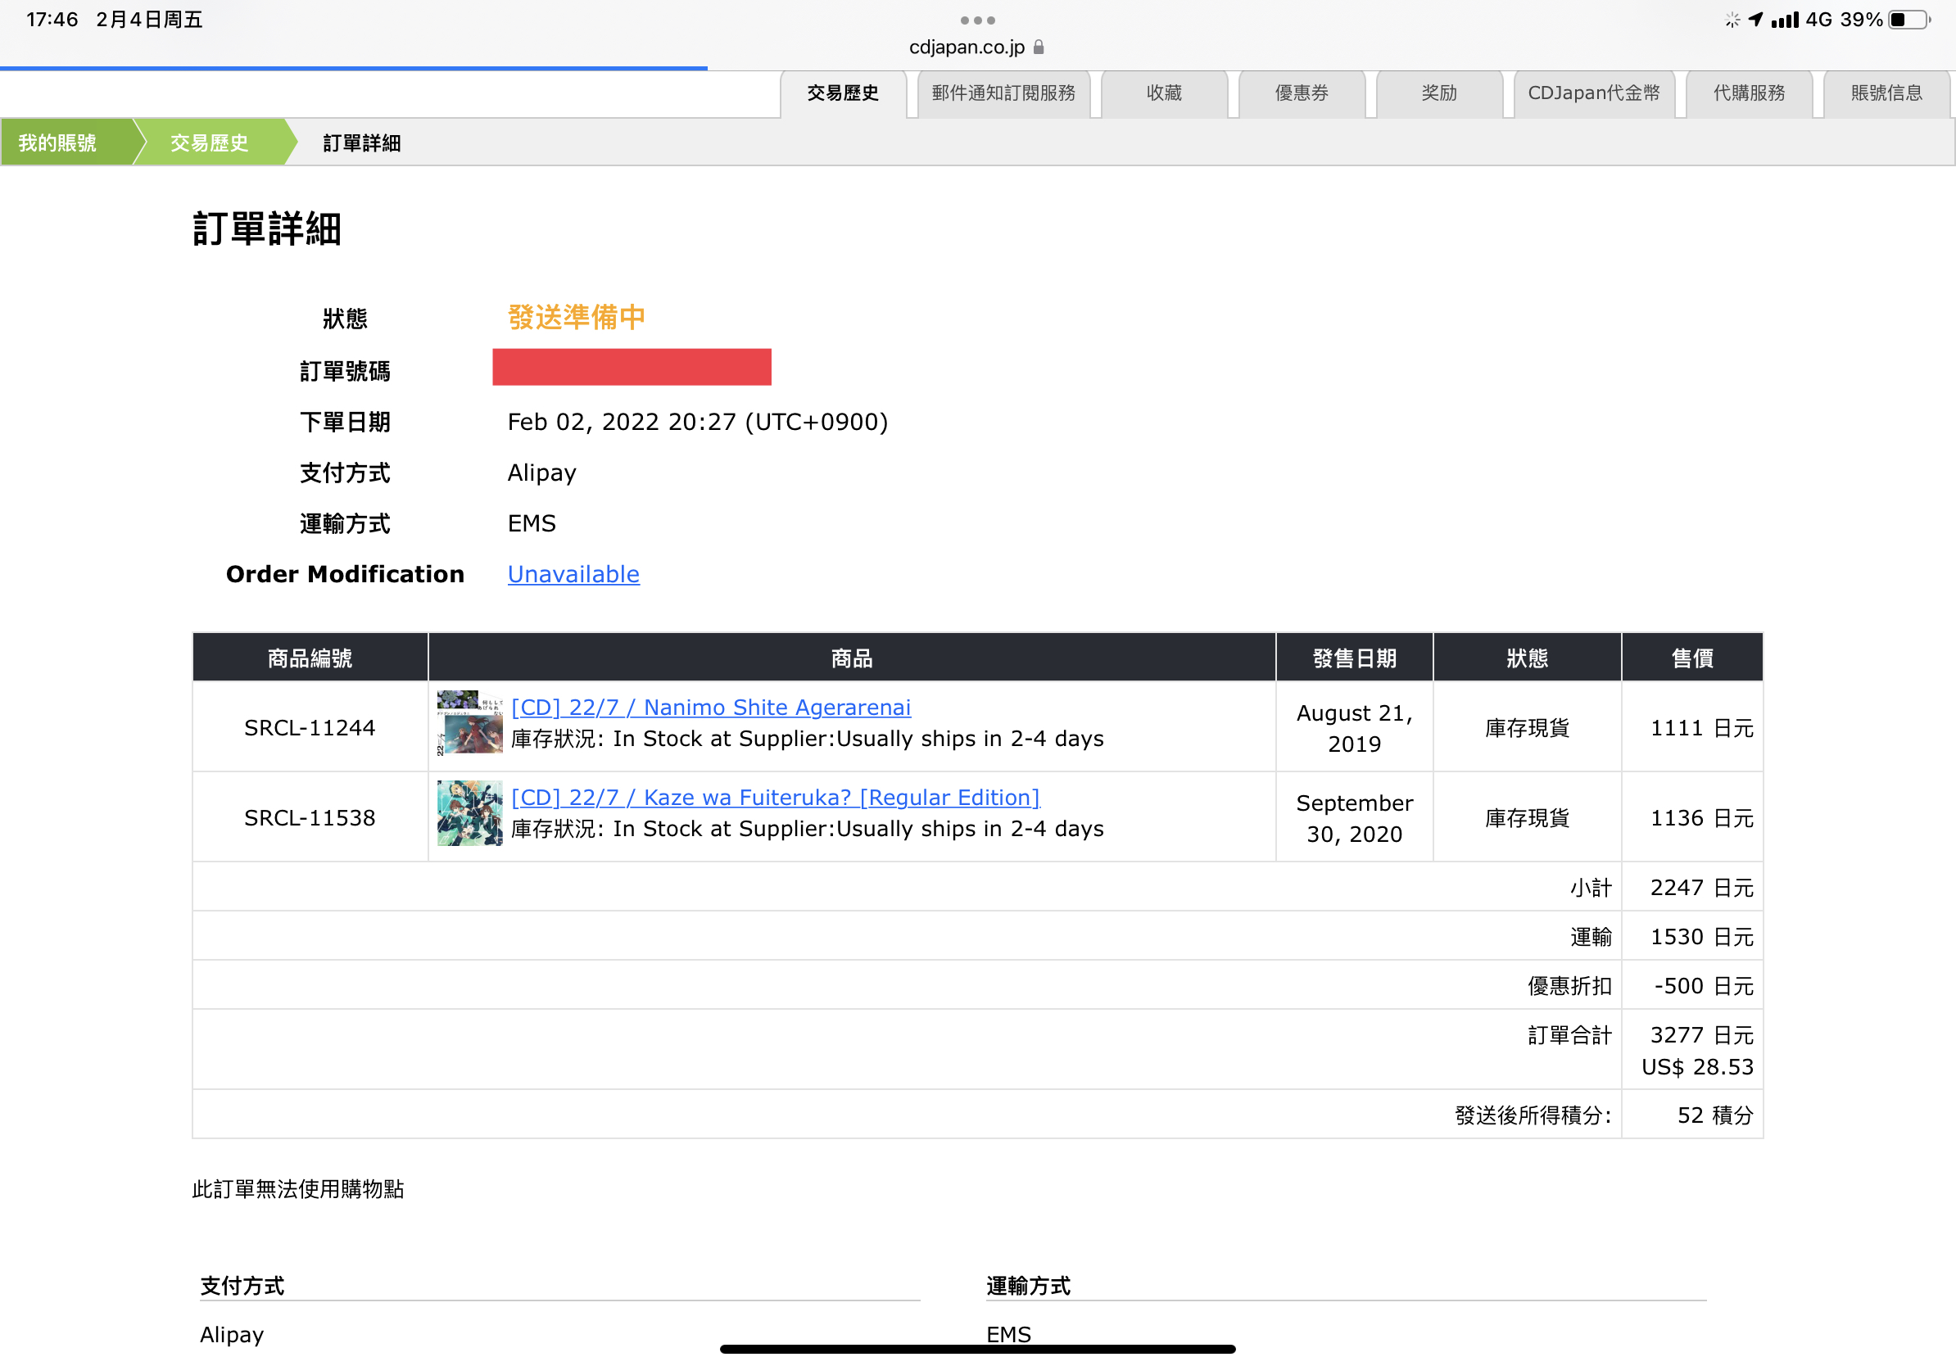Screen dimensions: 1956x1366
Task: Click the 交易歷史 breadcrumb
Action: point(209,142)
